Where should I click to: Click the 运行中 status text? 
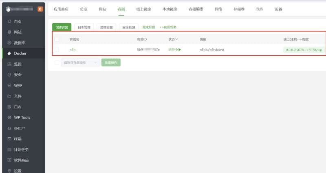click(x=173, y=50)
